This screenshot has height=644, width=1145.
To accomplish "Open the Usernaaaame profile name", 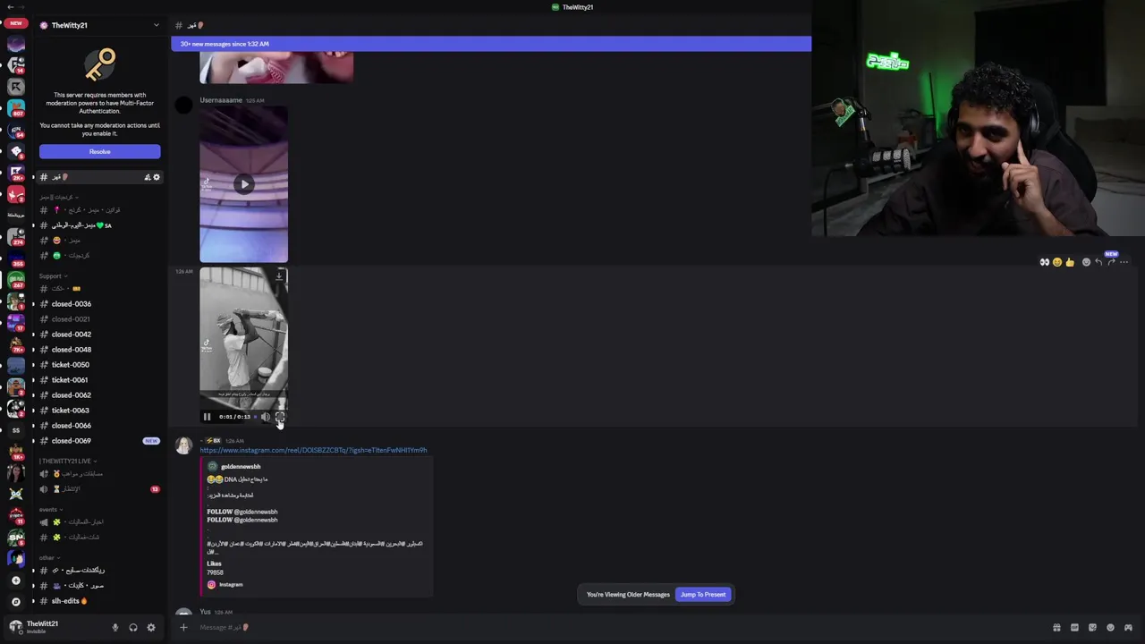I will (221, 100).
